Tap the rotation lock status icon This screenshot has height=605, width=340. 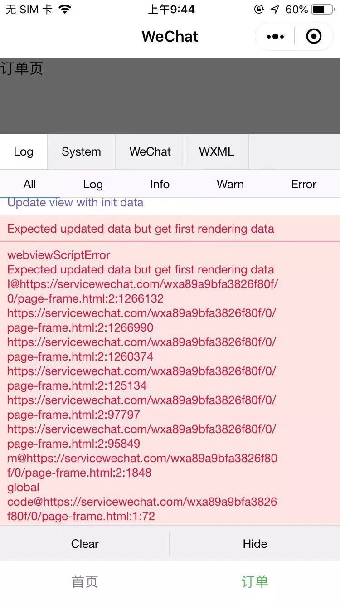pyautogui.click(x=259, y=10)
